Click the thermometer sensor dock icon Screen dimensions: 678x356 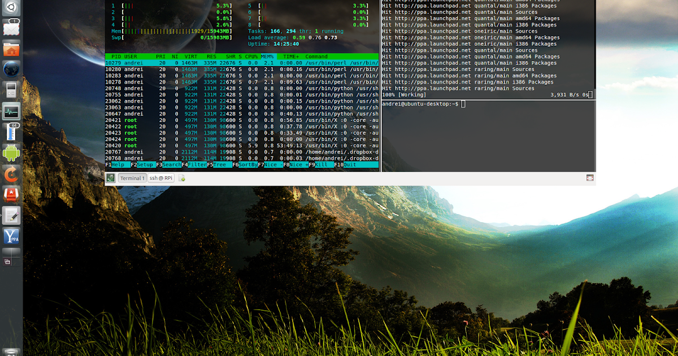(11, 132)
